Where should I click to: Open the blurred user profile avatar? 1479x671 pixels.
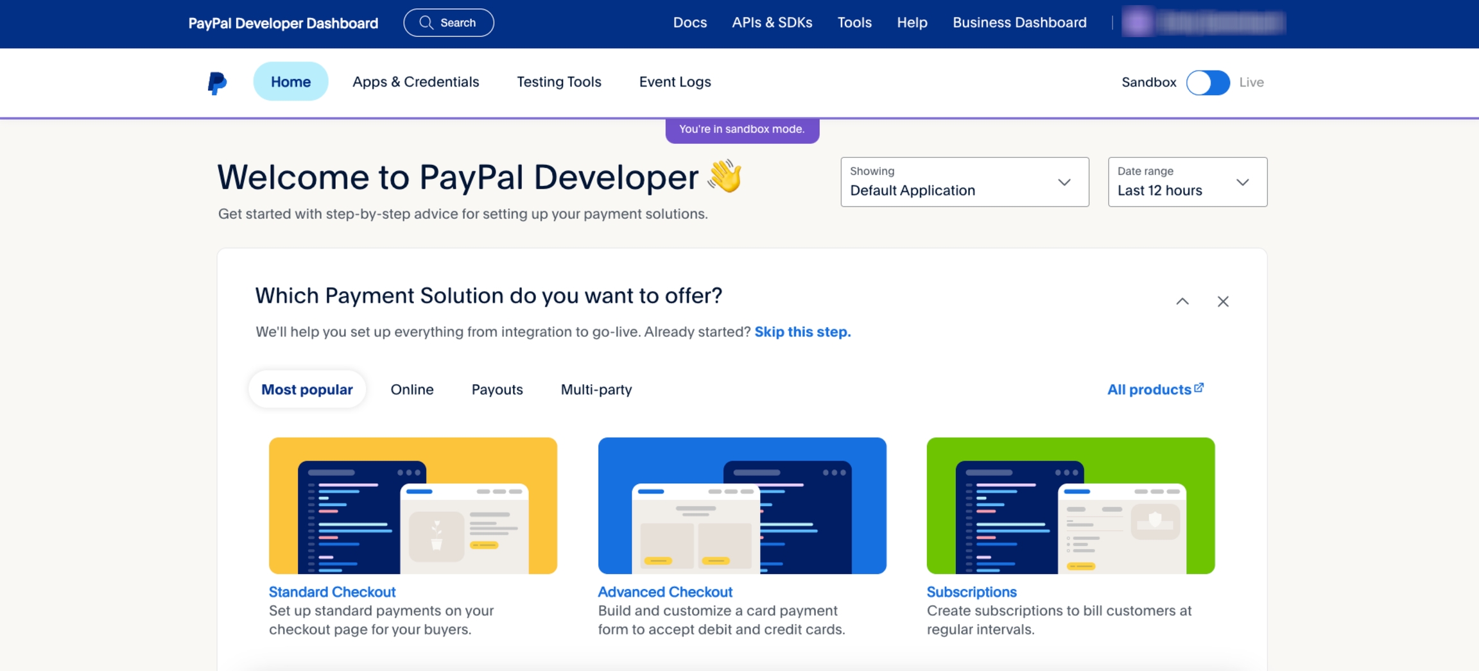1137,22
